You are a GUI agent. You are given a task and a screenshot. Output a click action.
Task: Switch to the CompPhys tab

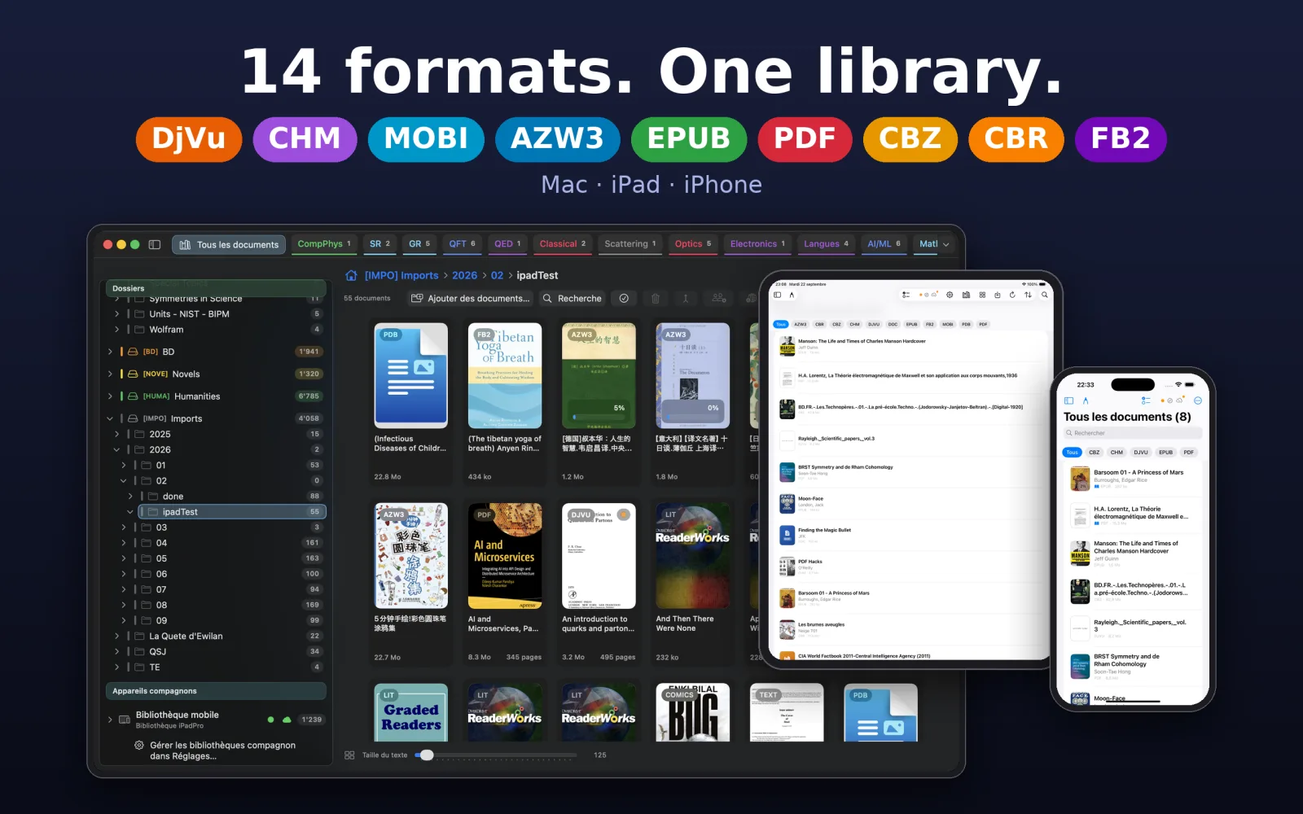[324, 244]
